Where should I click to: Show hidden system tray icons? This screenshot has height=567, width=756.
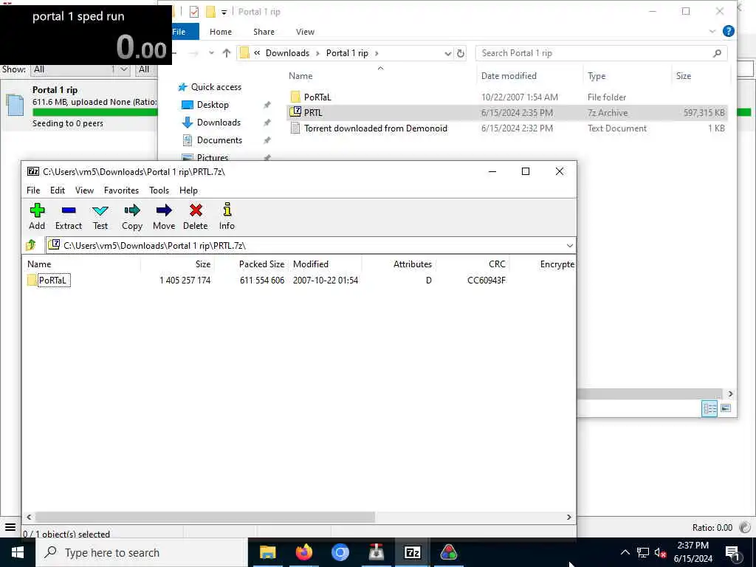625,552
